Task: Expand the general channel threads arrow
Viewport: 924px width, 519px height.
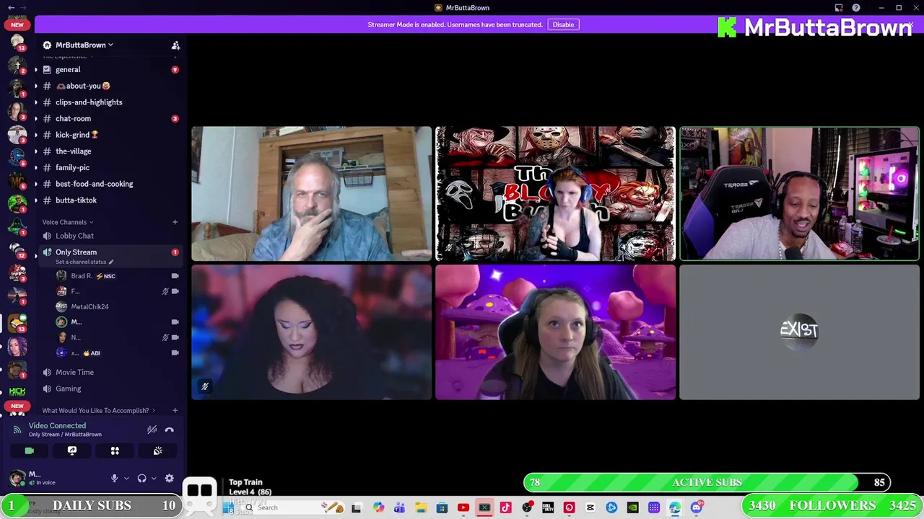Action: pos(35,70)
